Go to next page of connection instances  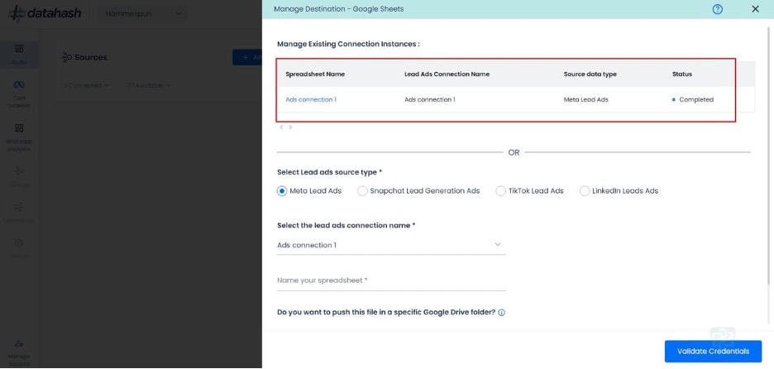tap(290, 127)
